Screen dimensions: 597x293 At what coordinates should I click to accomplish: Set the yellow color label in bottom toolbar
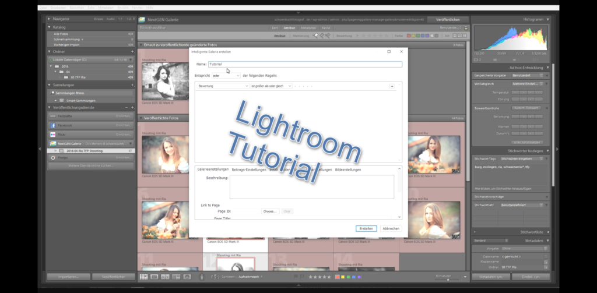click(x=343, y=277)
